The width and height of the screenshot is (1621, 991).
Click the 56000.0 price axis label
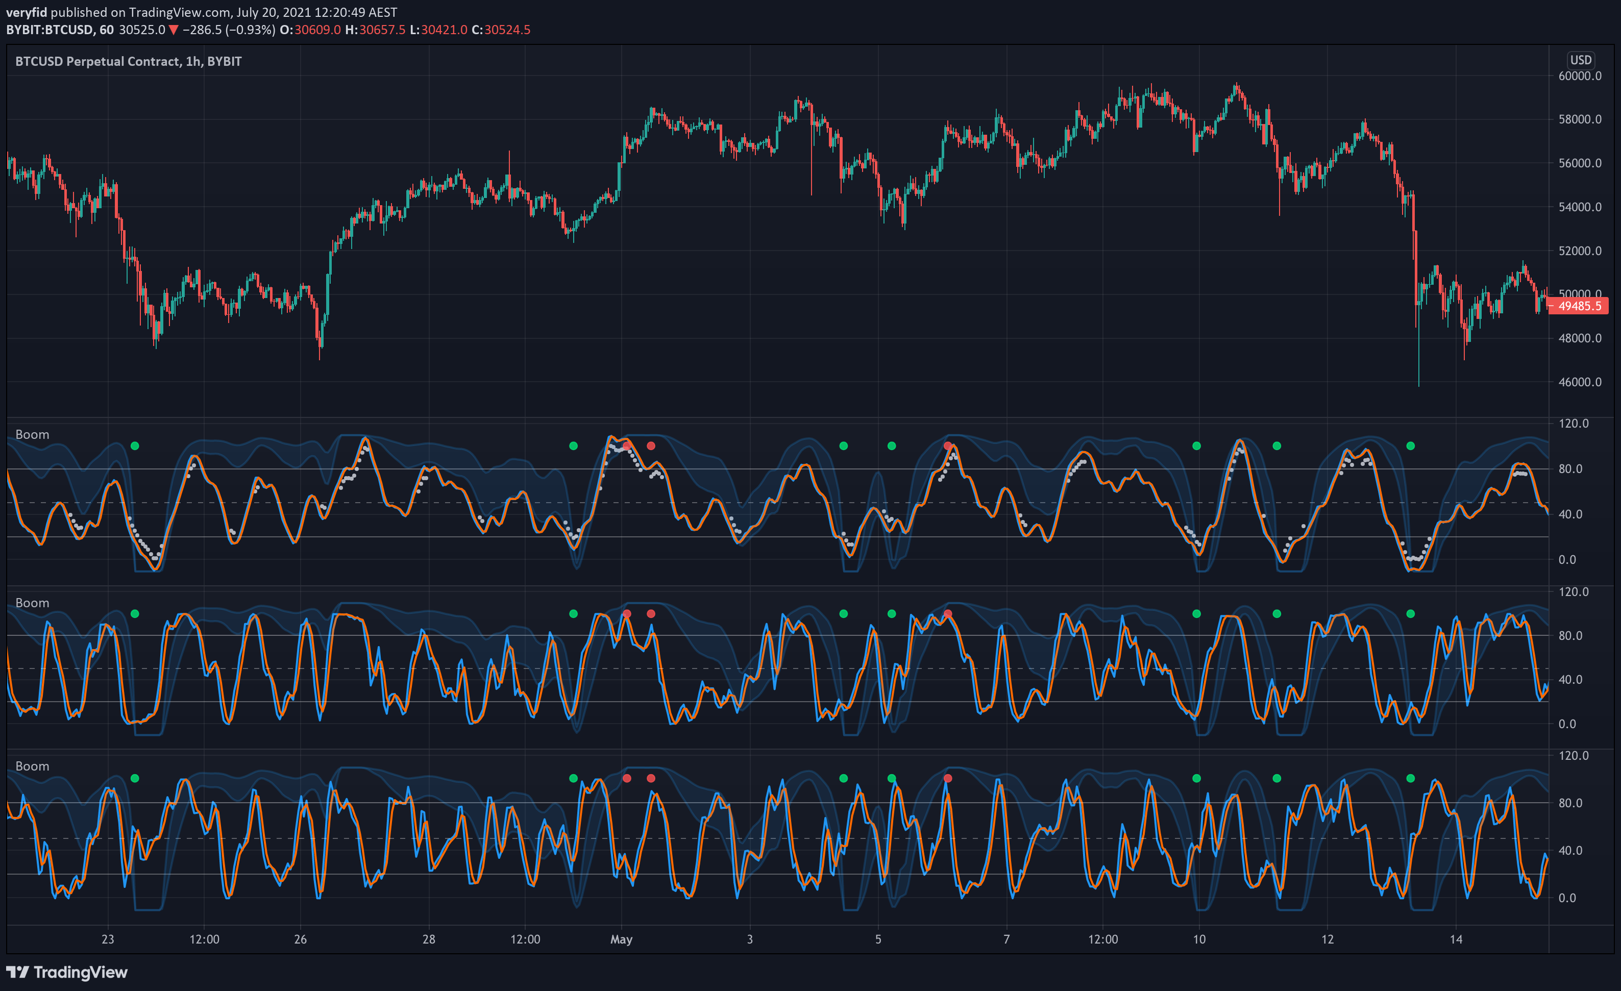click(1580, 163)
